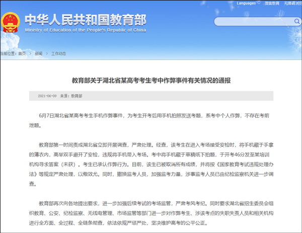302x233 pixels.
Task: Click the article headline 教育部关于湖北省某高考考生
Action: click(151, 81)
